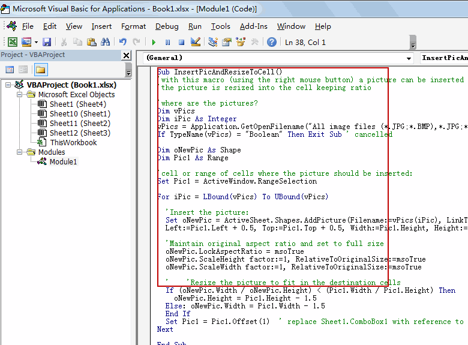Open Project Explorer from the toolbar icon
Screen dimensions: 468x345
(x=213, y=42)
